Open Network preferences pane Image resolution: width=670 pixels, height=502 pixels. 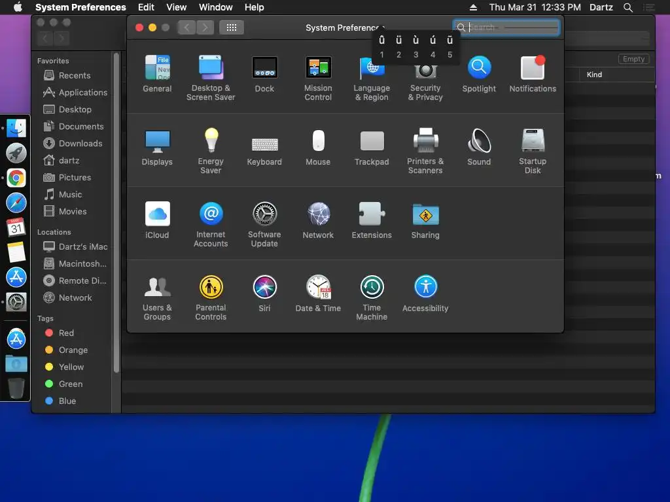[x=318, y=220]
